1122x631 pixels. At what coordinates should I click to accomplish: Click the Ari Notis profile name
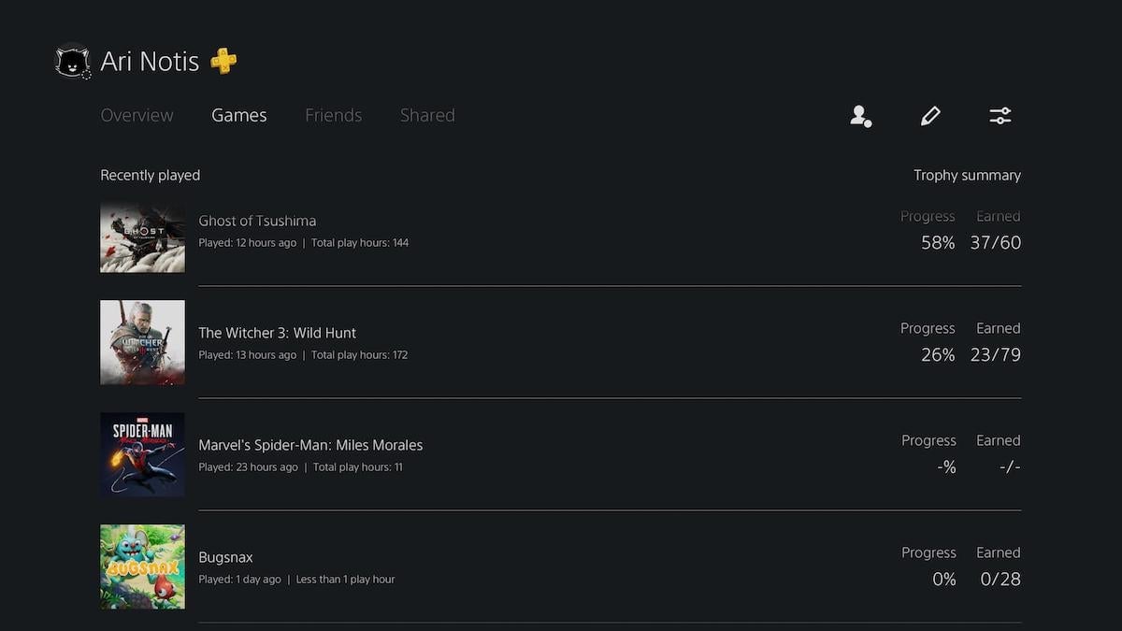pos(150,61)
